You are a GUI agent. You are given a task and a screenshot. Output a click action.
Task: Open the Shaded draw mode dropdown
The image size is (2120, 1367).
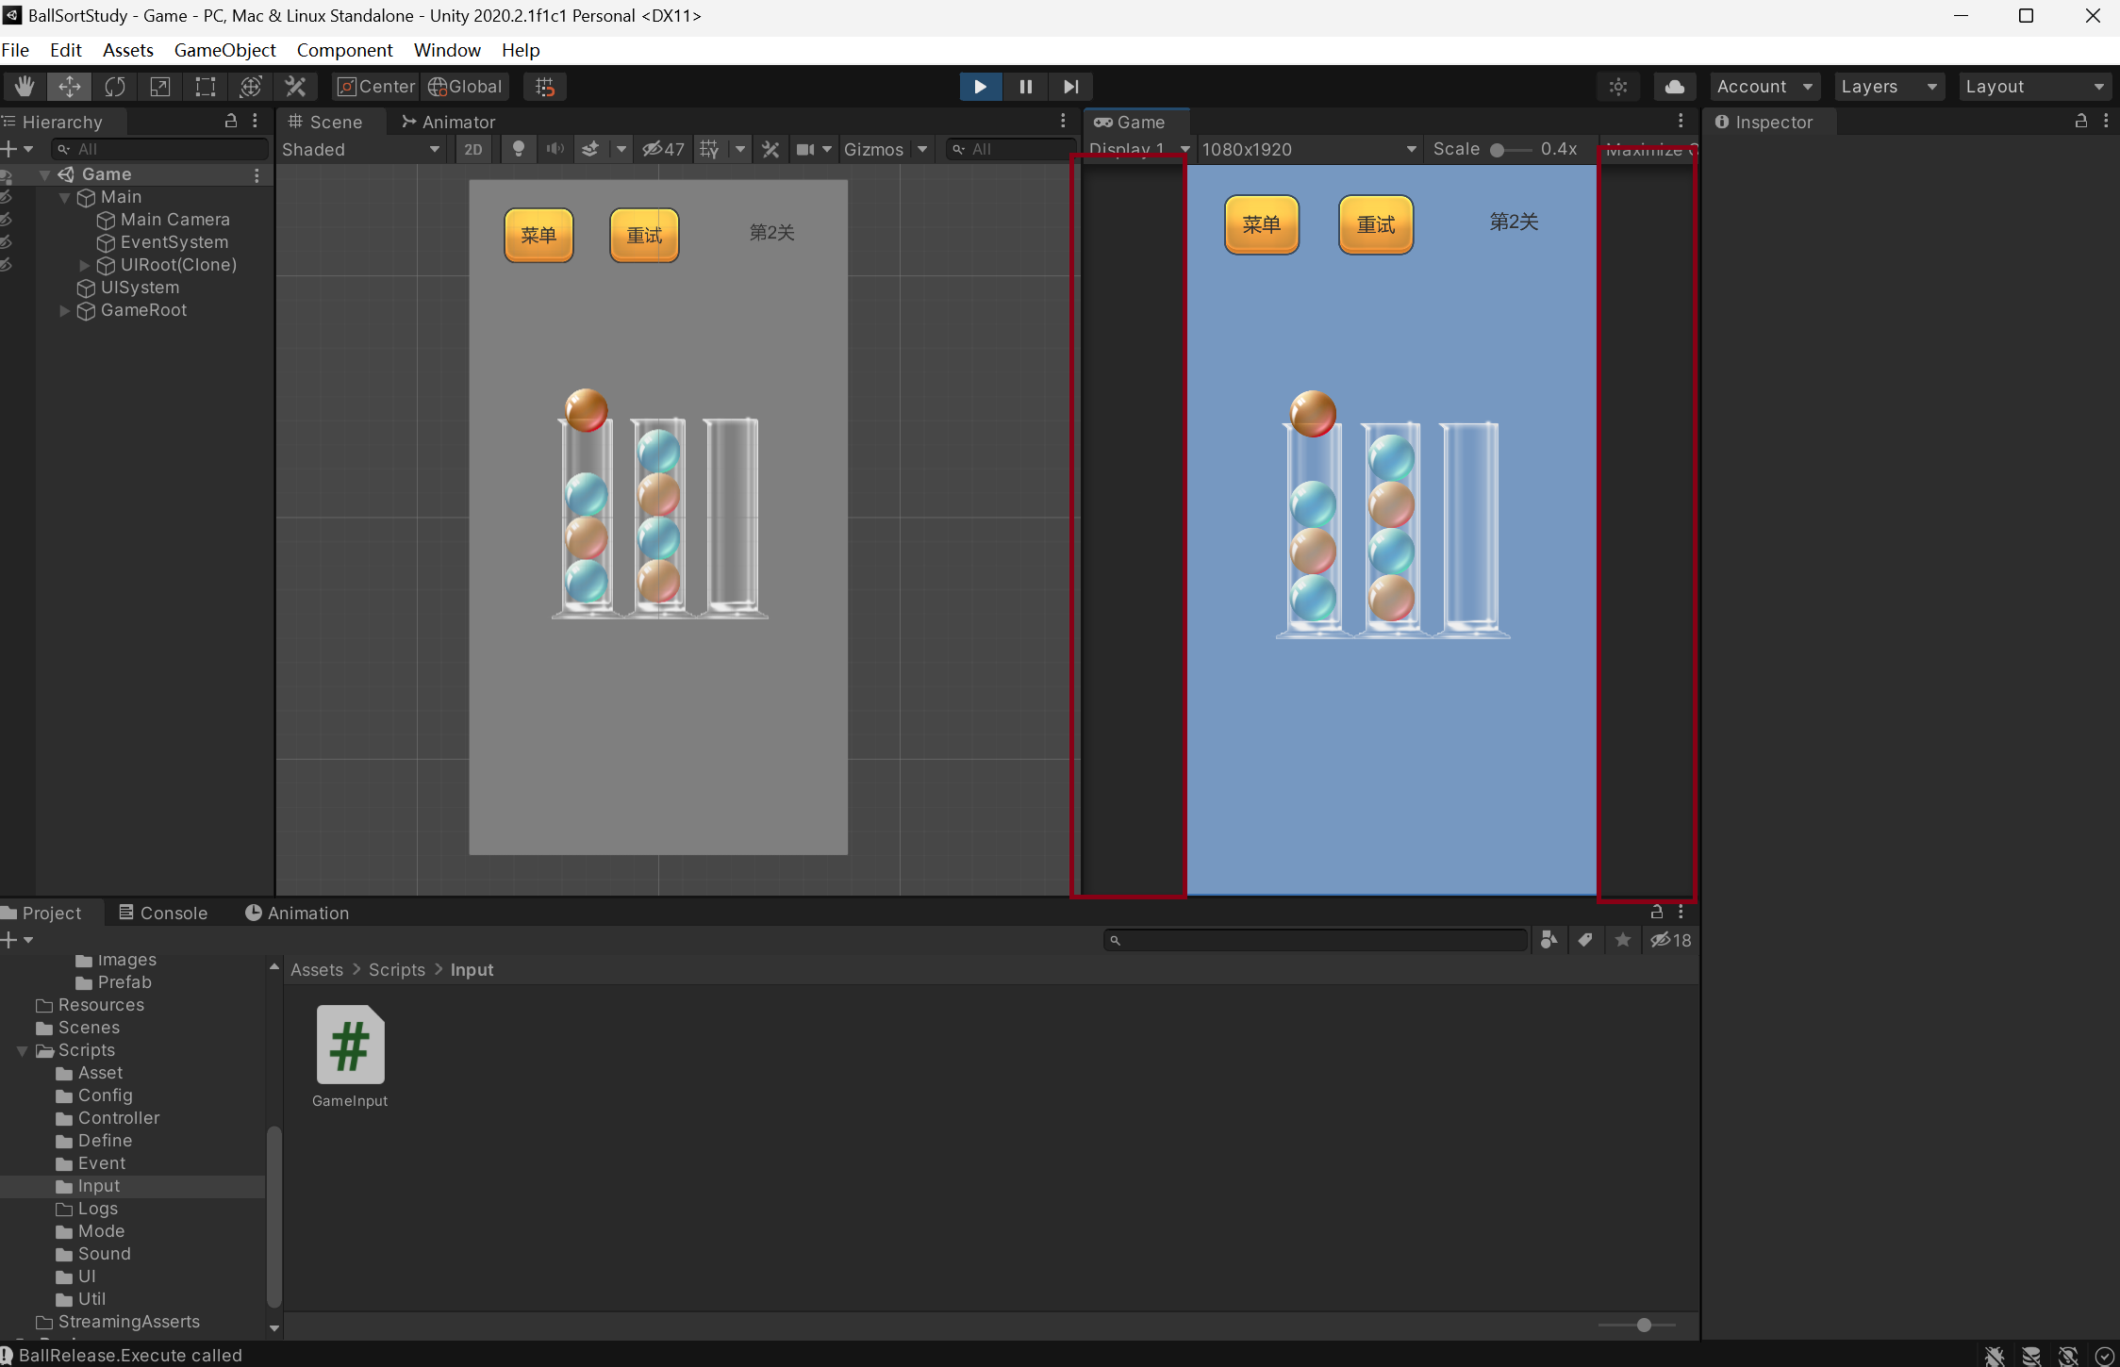[362, 149]
